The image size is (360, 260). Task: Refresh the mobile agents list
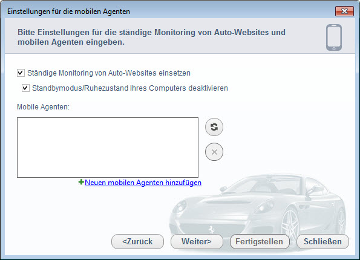pyautogui.click(x=214, y=127)
